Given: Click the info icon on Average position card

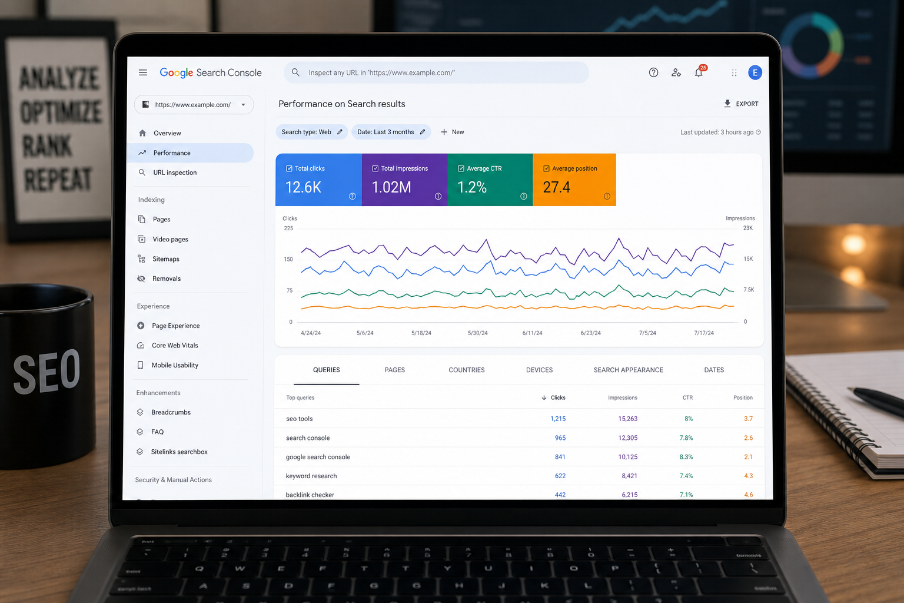Looking at the screenshot, I should [x=607, y=196].
